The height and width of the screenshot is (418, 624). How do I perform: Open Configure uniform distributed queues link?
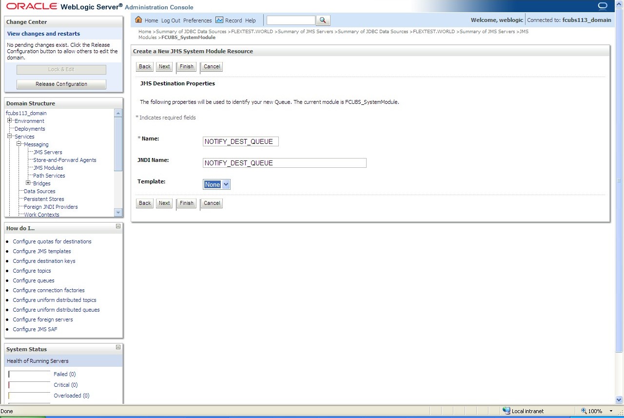coord(56,310)
